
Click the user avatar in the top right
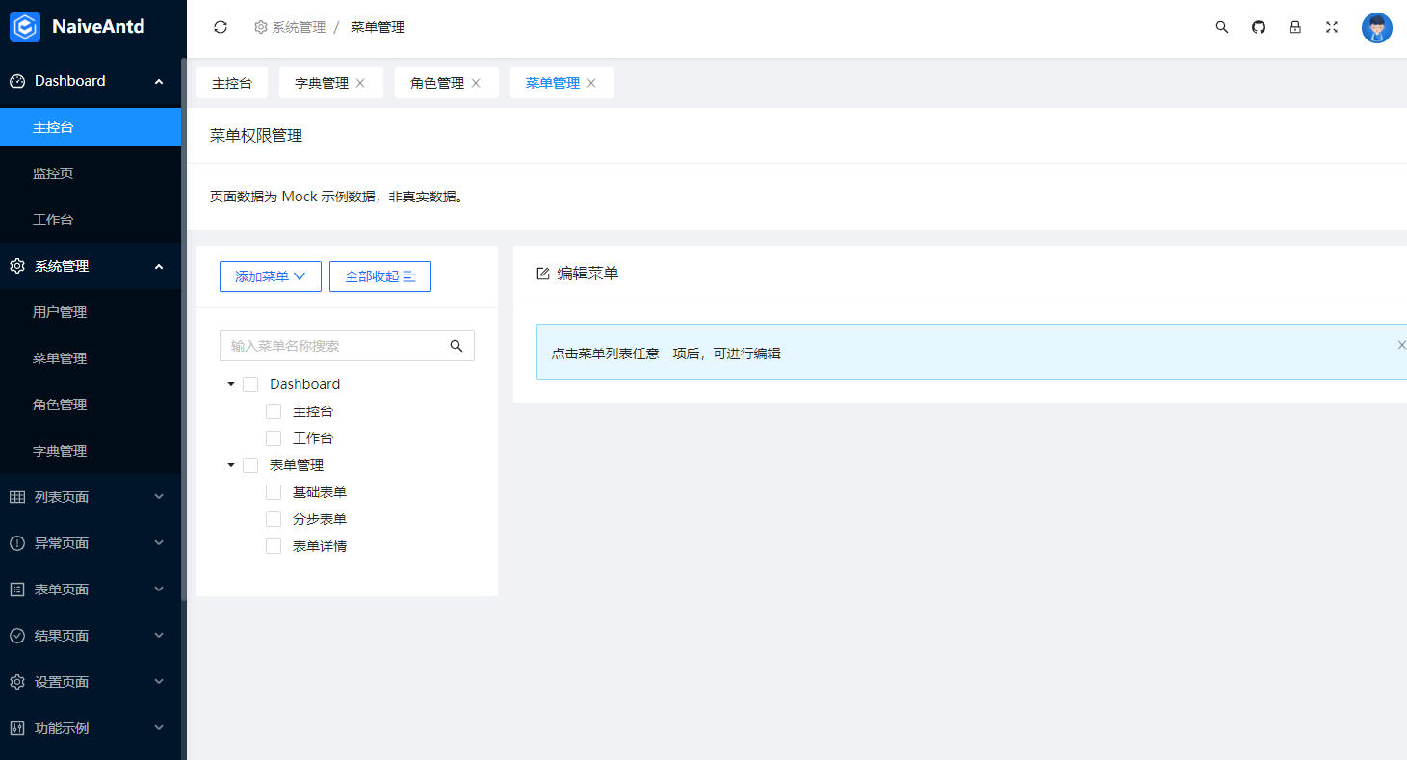1377,27
